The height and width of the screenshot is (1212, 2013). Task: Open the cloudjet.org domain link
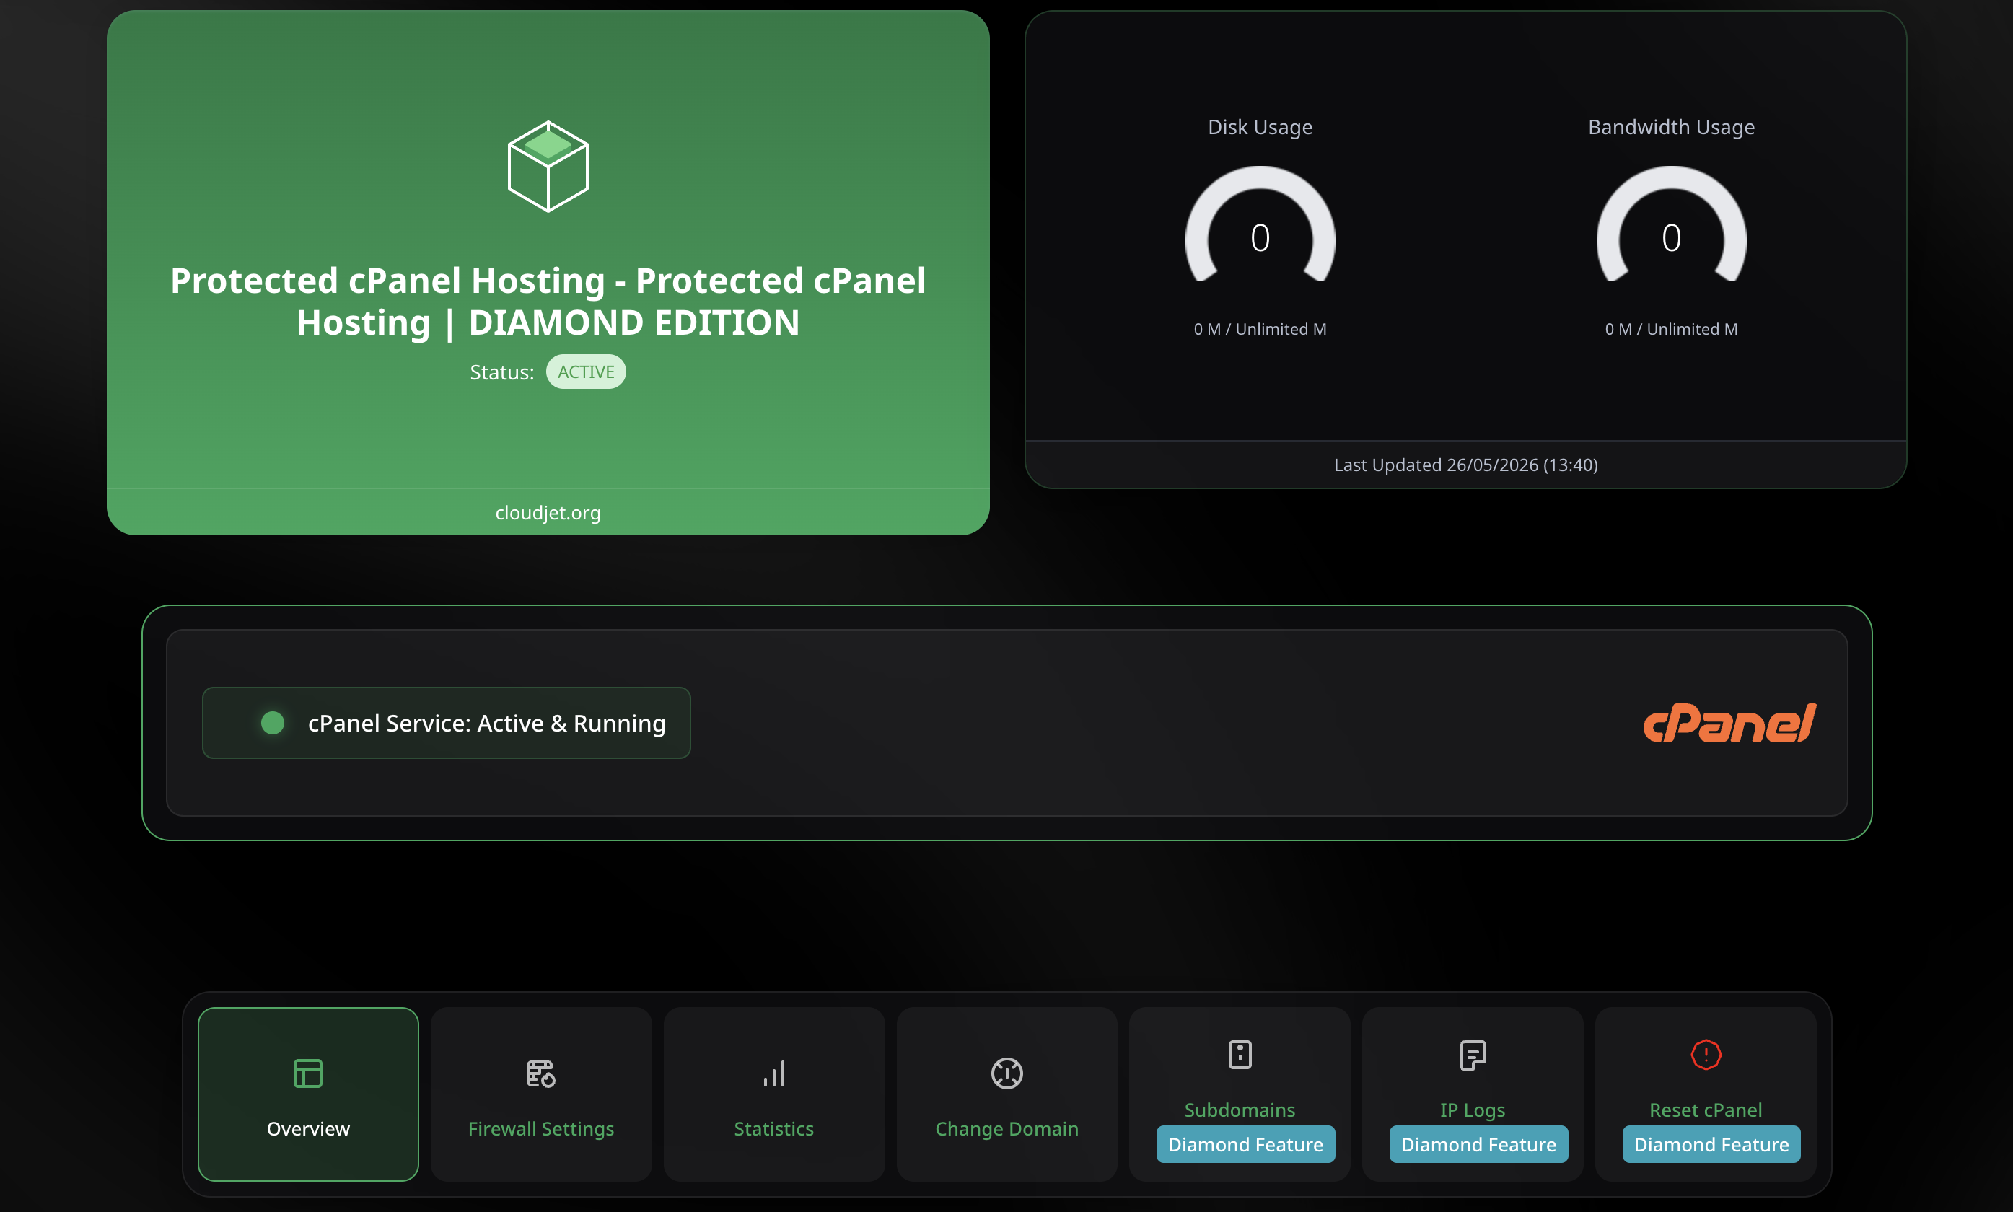[x=548, y=513]
